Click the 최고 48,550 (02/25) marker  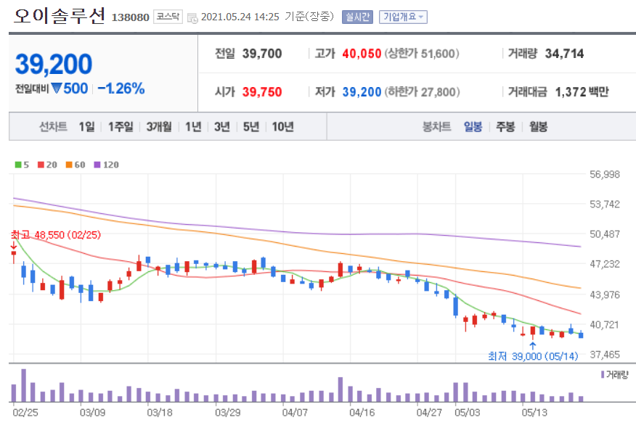pyautogui.click(x=56, y=235)
